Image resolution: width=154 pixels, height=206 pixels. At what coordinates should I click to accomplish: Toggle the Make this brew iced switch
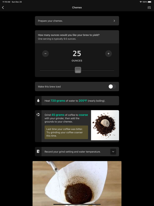[x=112, y=87]
